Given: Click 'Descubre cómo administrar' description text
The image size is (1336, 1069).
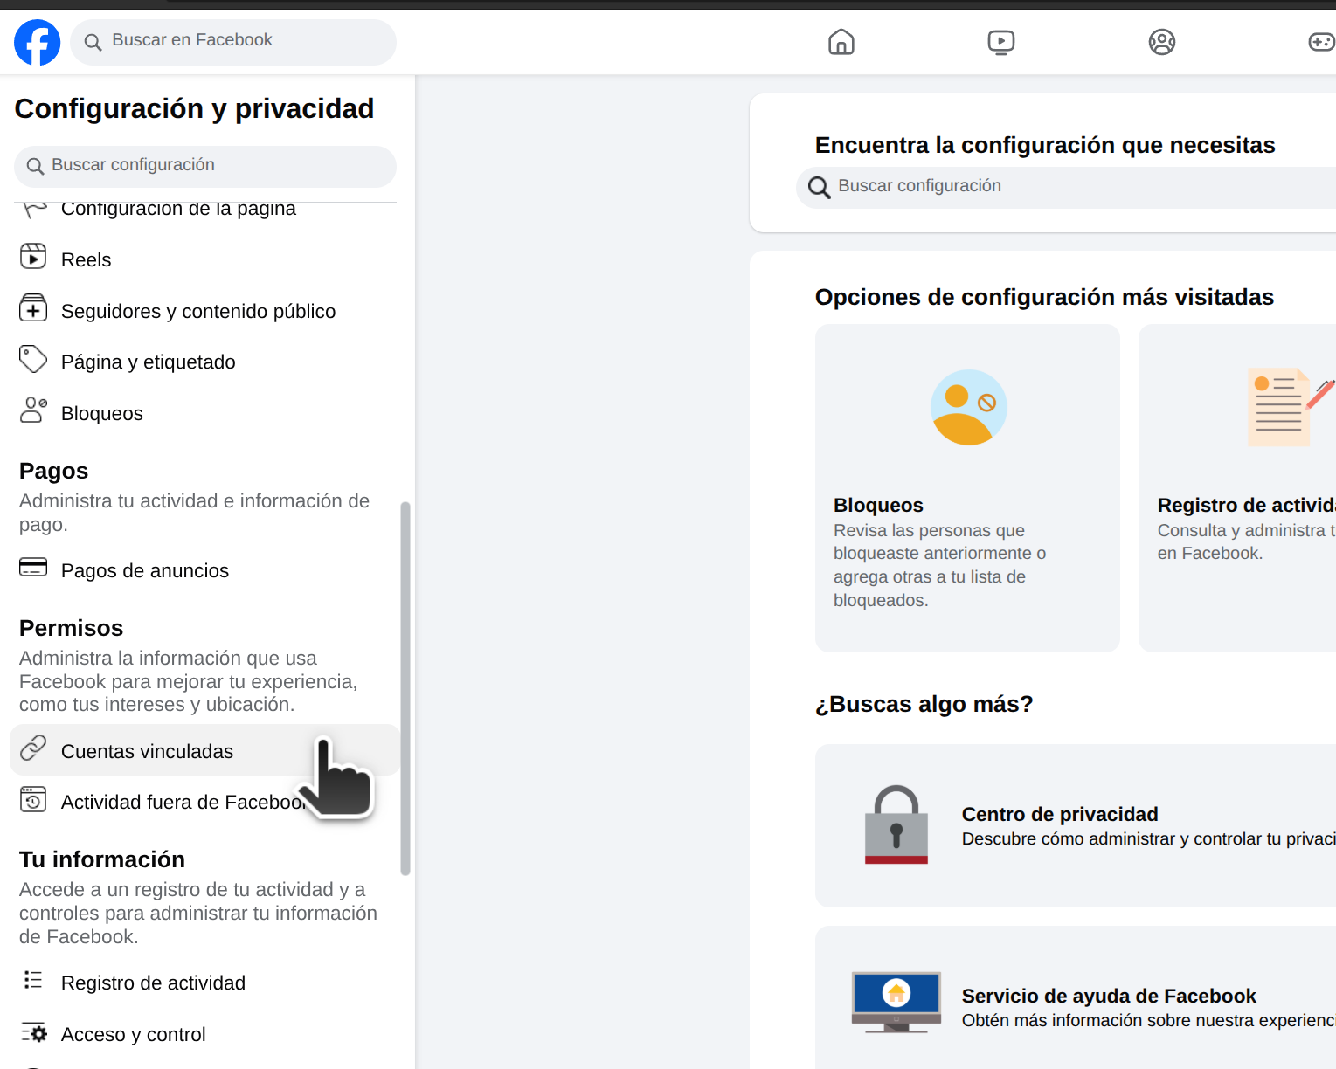Looking at the screenshot, I should click(1149, 838).
